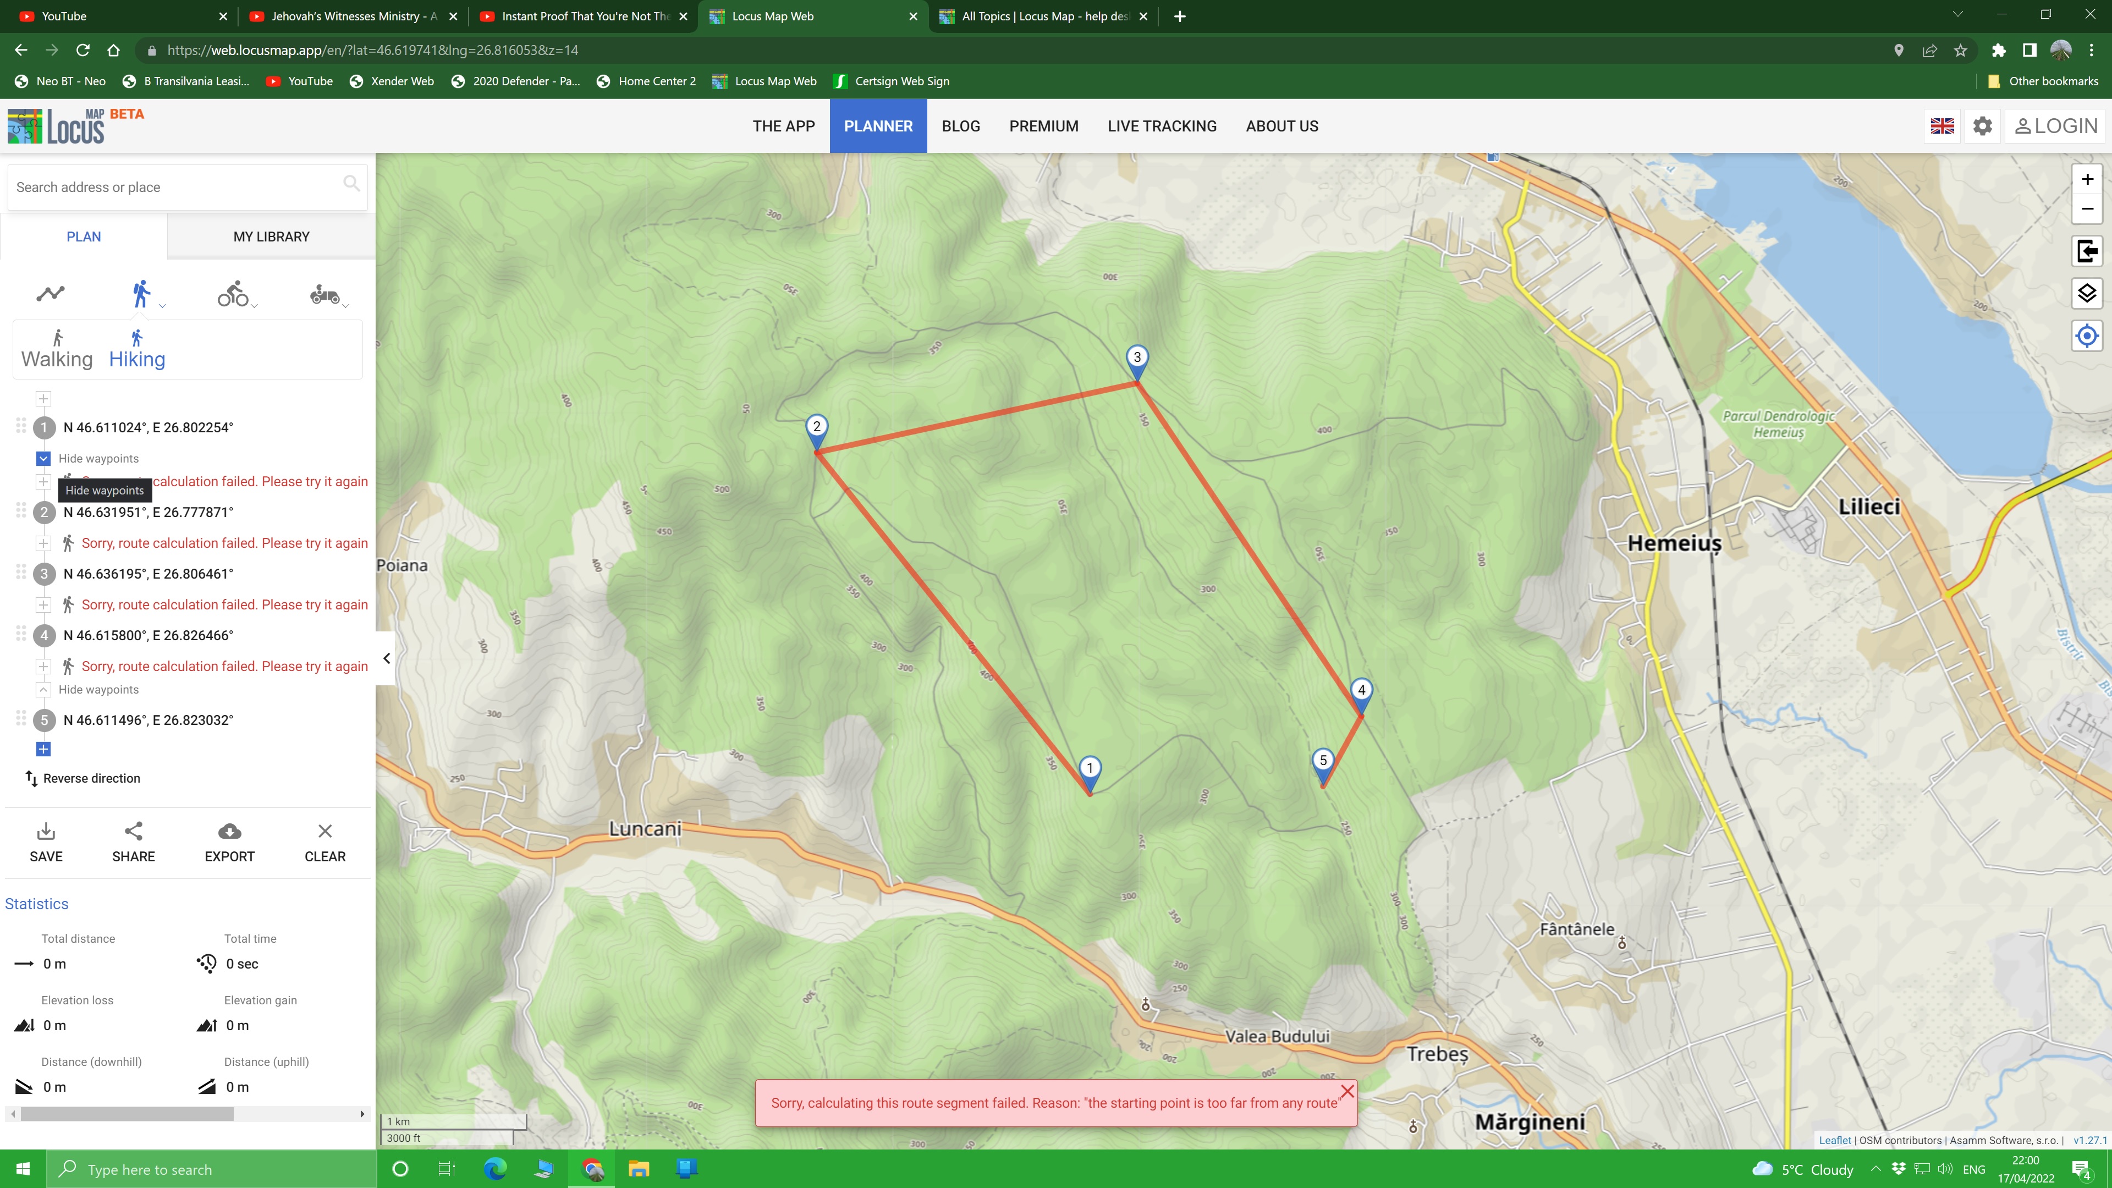Uncheck Hide waypoints checkbox under point 1
The height and width of the screenshot is (1188, 2112).
point(43,458)
